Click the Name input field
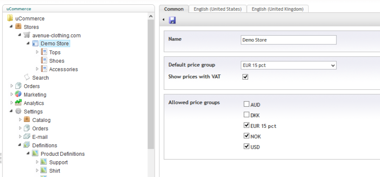Viewport: 380px width, 177px height. [x=288, y=40]
